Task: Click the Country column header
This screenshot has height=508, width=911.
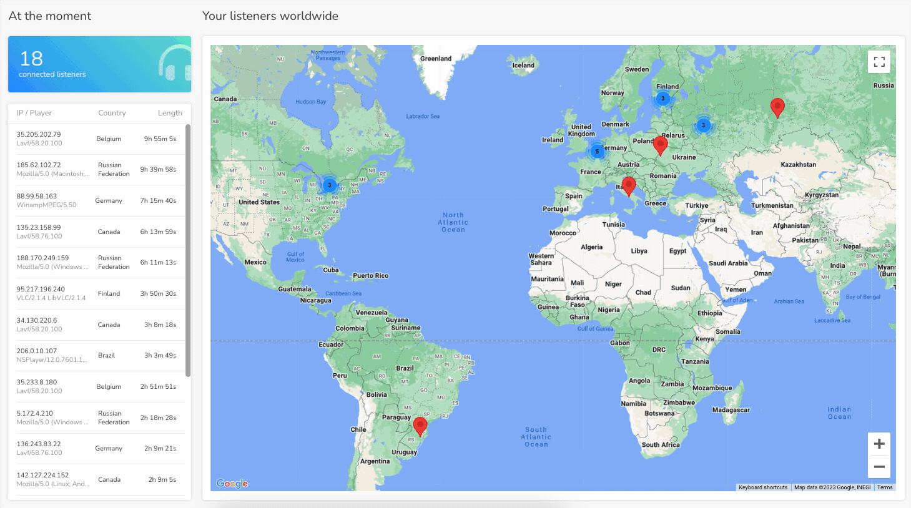Action: tap(112, 113)
